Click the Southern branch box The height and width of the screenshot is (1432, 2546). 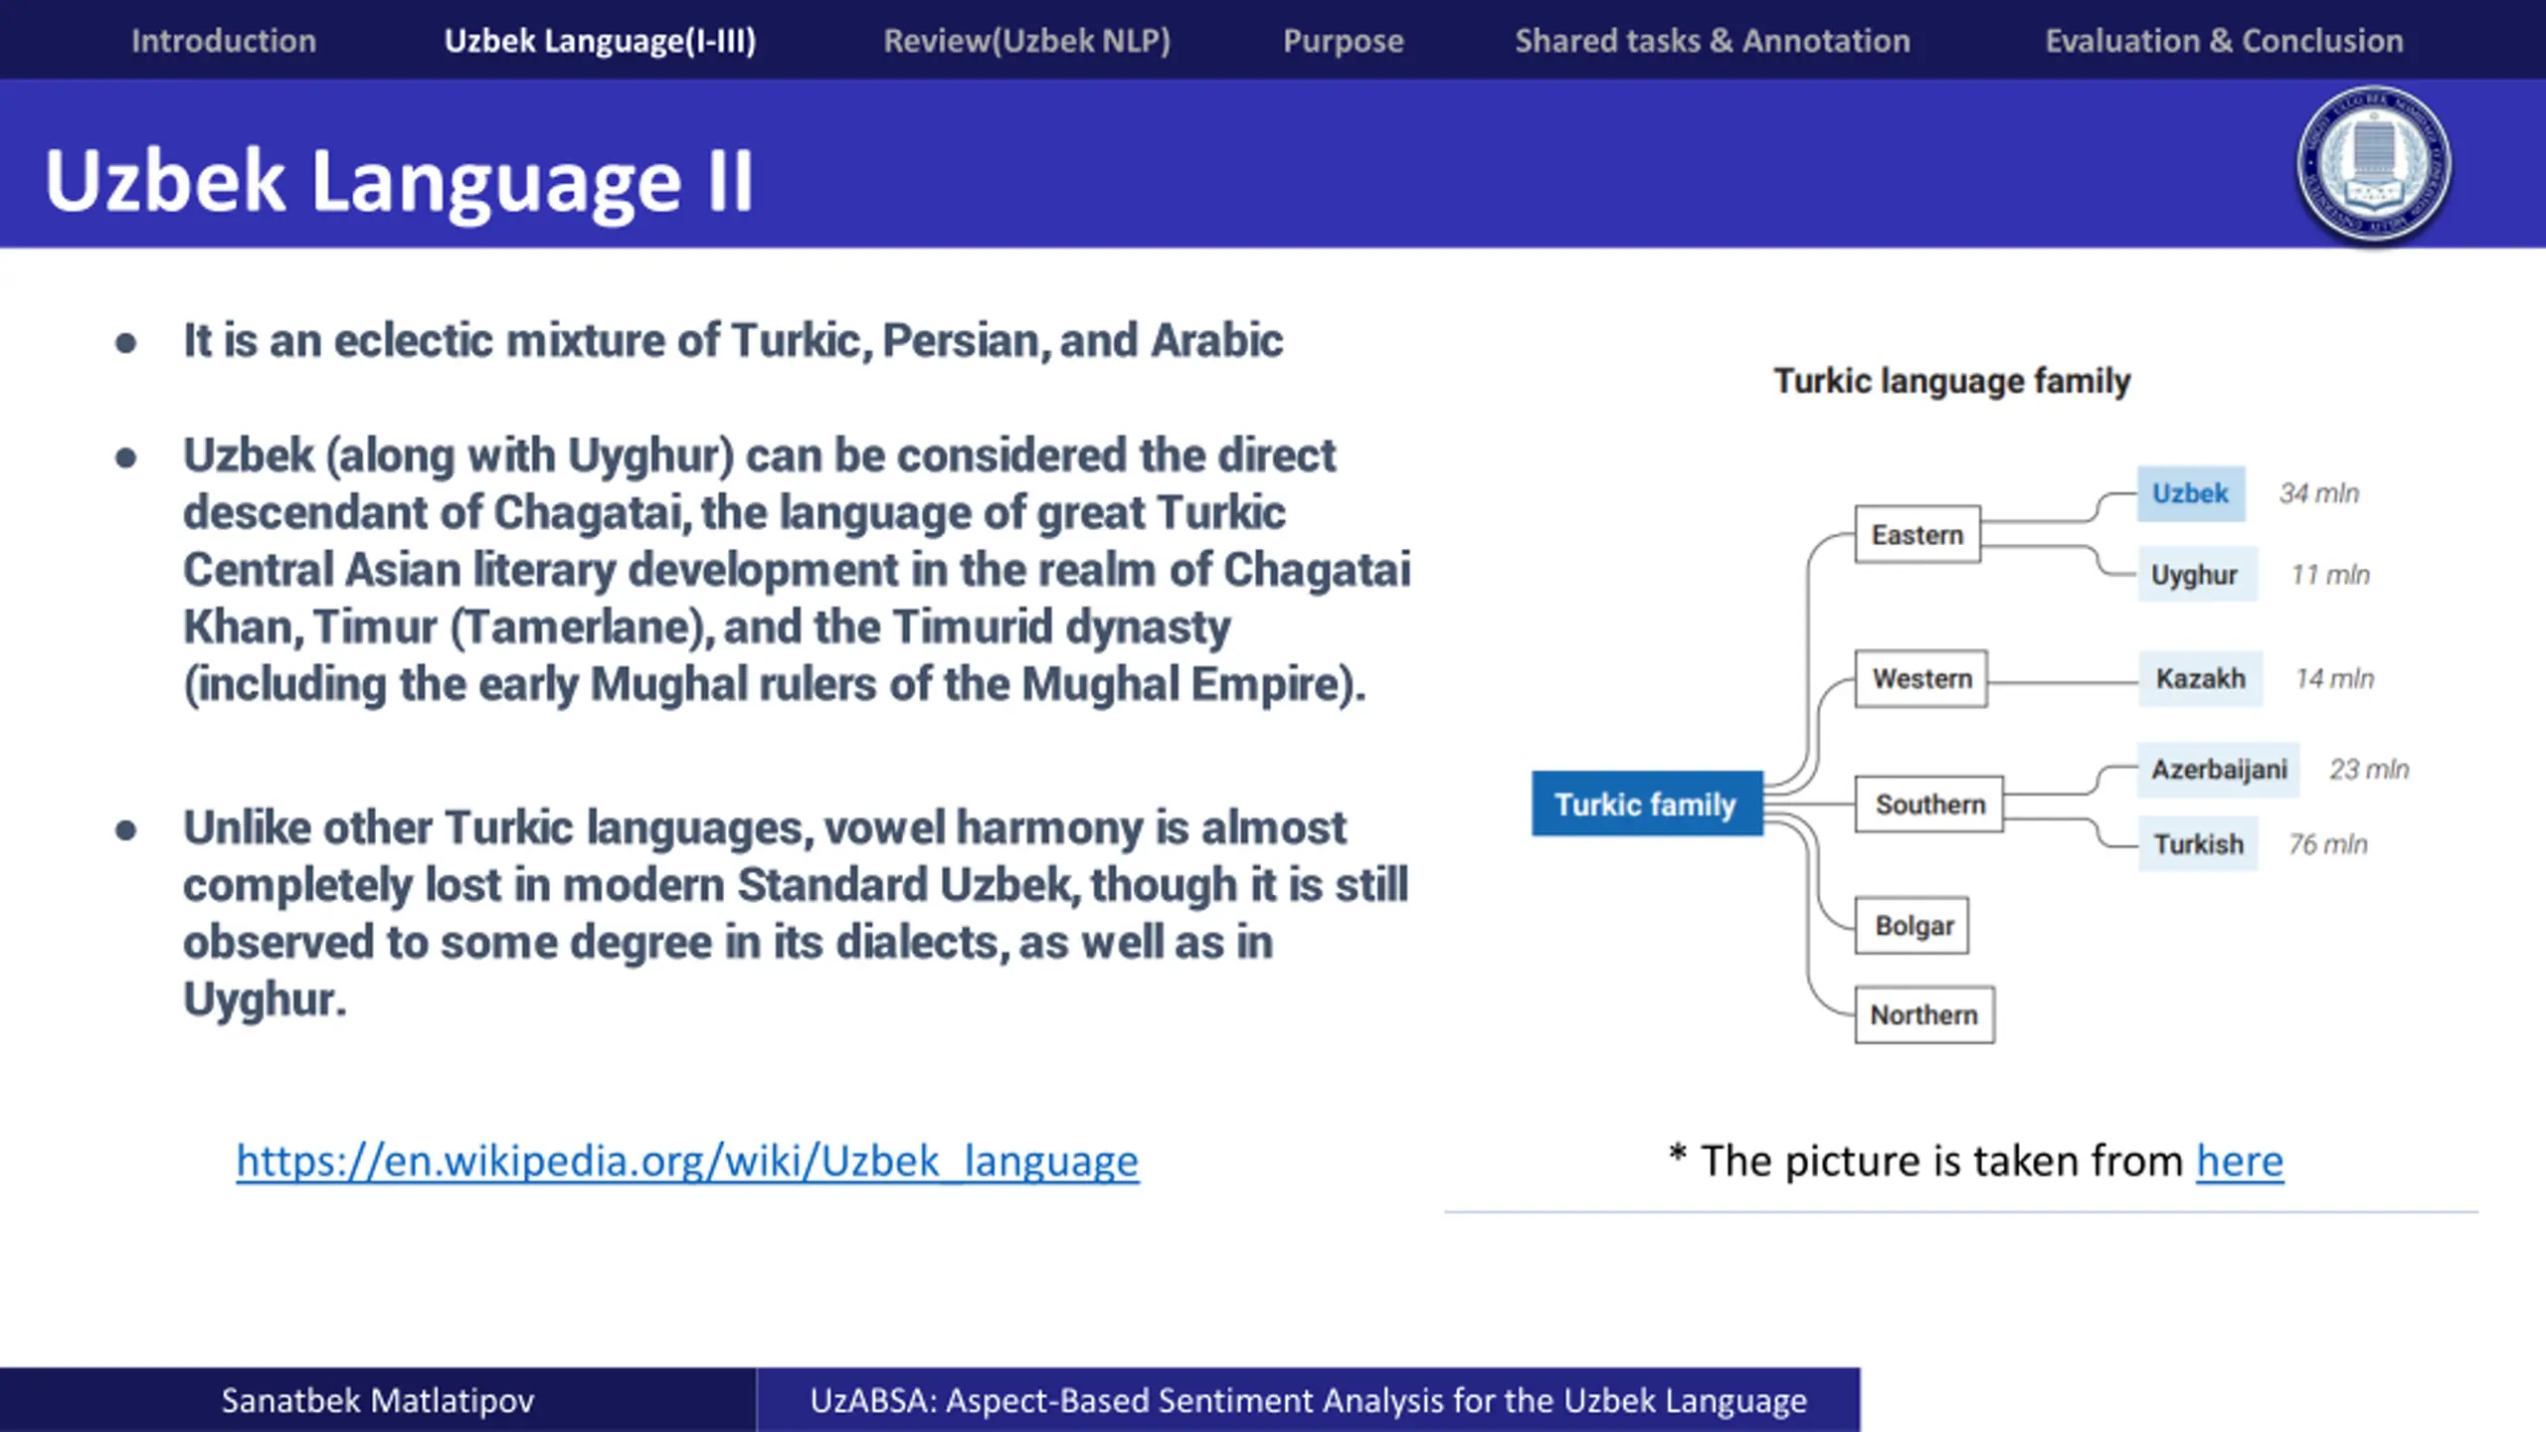pyautogui.click(x=1929, y=804)
